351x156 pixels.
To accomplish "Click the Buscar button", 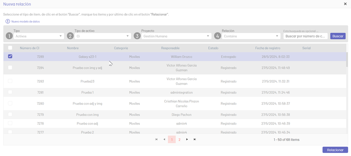I will (338, 36).
